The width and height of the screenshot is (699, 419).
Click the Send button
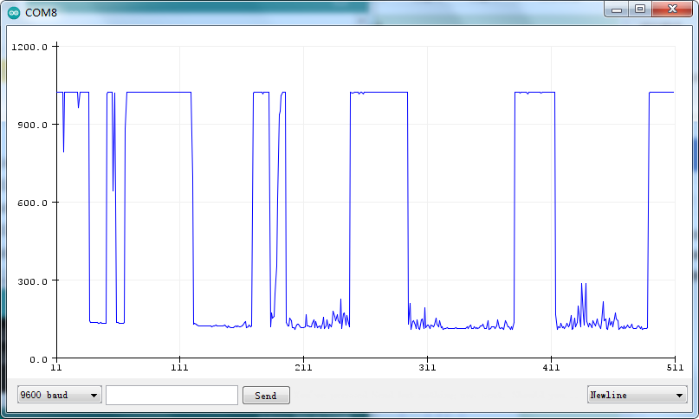(266, 396)
